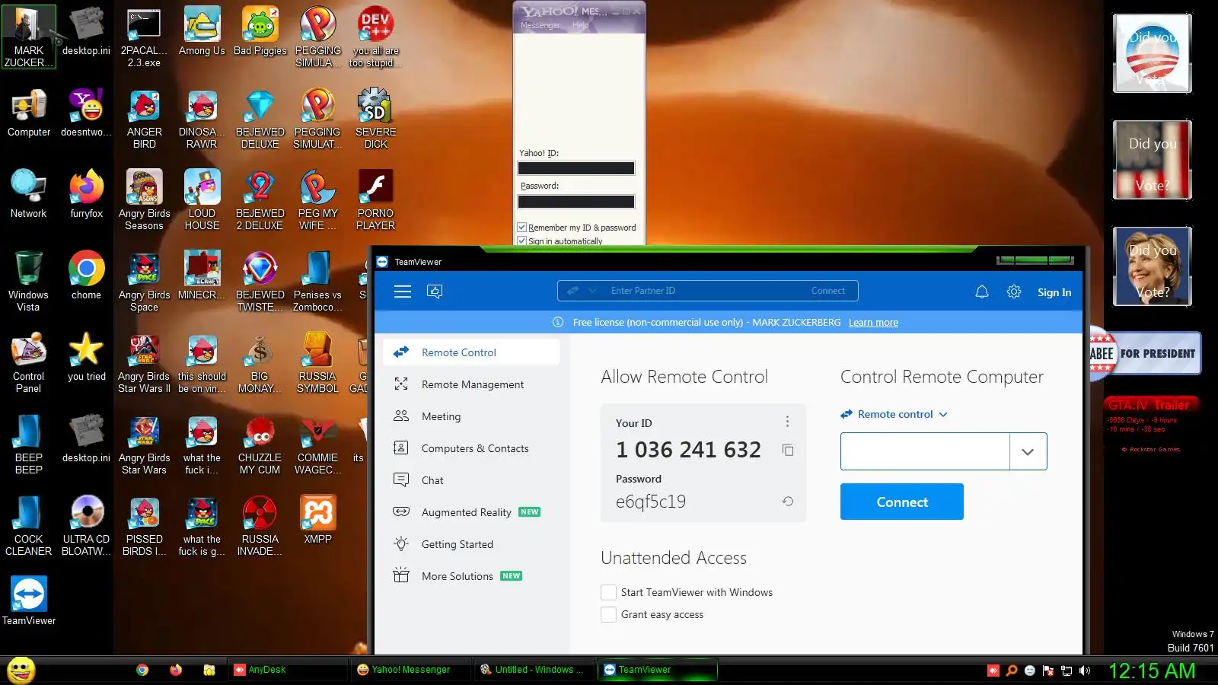This screenshot has height=685, width=1218.
Task: Switch to the Remote Control tab
Action: pos(470,352)
